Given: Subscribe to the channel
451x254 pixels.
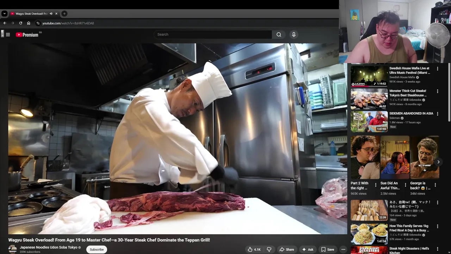Looking at the screenshot, I should pyautogui.click(x=97, y=249).
